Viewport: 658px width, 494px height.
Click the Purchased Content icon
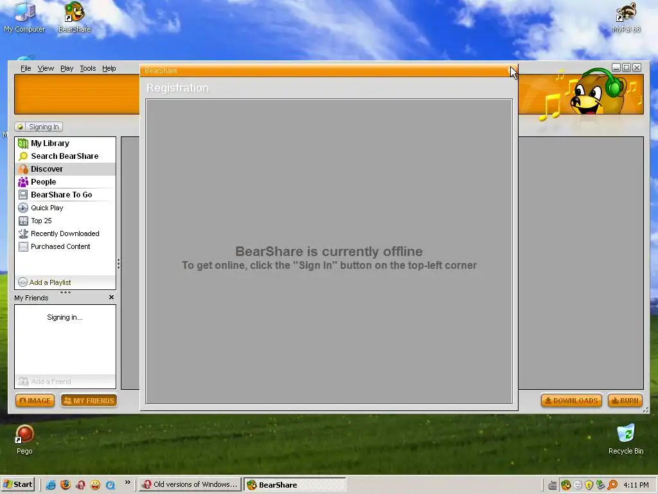(23, 246)
